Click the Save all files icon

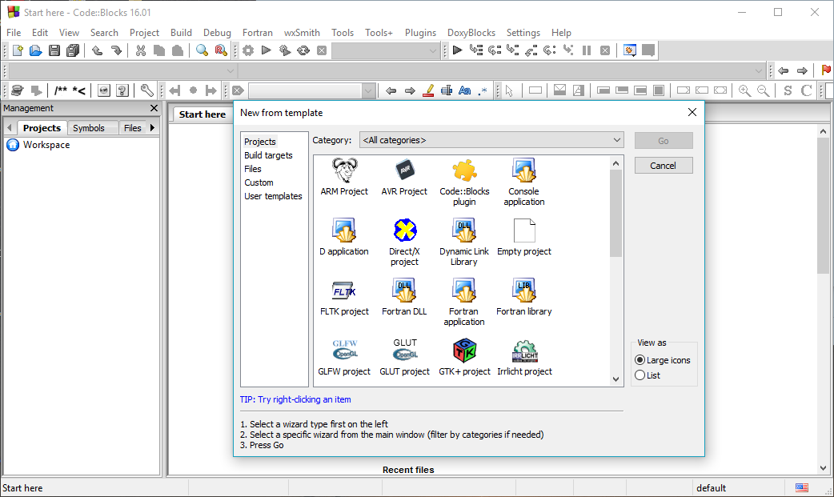pyautogui.click(x=72, y=50)
